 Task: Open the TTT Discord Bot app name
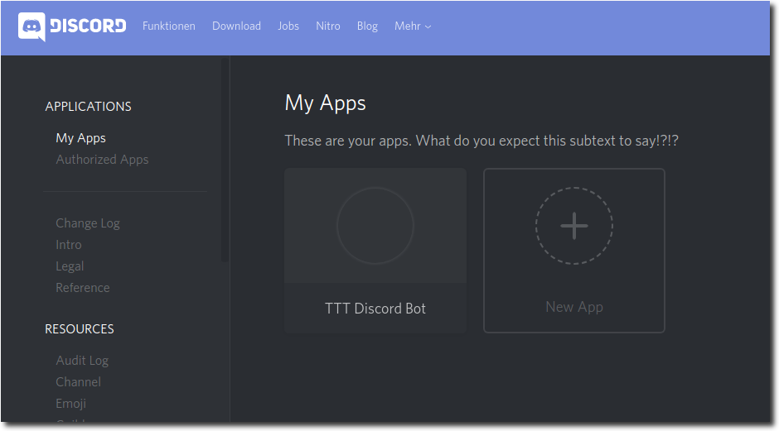point(375,309)
